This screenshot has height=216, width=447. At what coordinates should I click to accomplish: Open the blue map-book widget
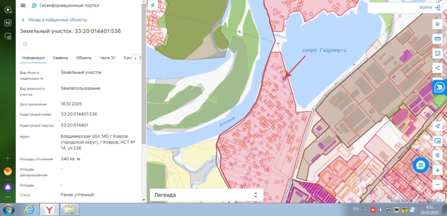point(440,87)
